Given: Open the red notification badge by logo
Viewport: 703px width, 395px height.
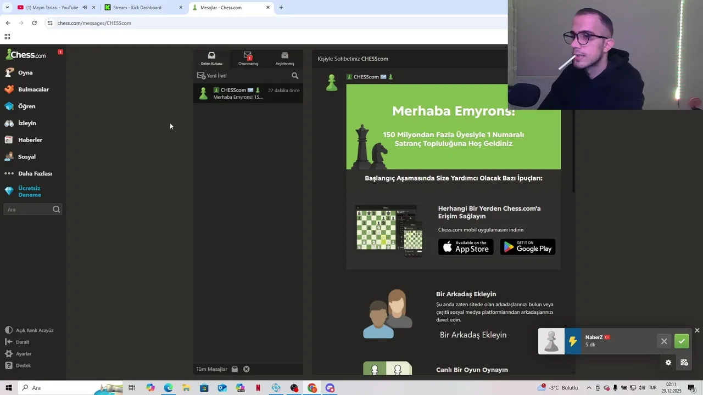Looking at the screenshot, I should tap(60, 52).
